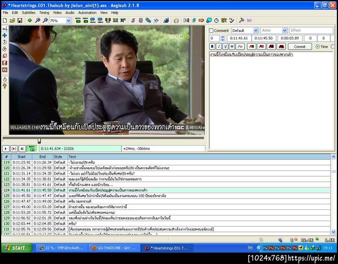The width and height of the screenshot is (338, 264).
Task: Open script Properties icon
Action: point(140,20)
